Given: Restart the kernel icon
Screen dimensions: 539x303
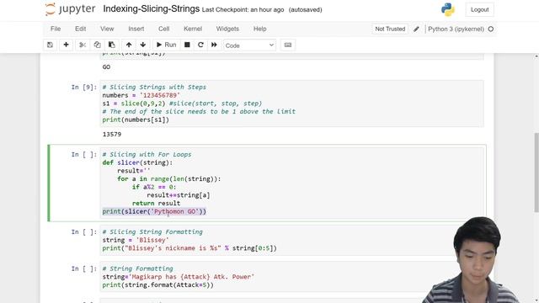Looking at the screenshot, I should click(x=200, y=45).
